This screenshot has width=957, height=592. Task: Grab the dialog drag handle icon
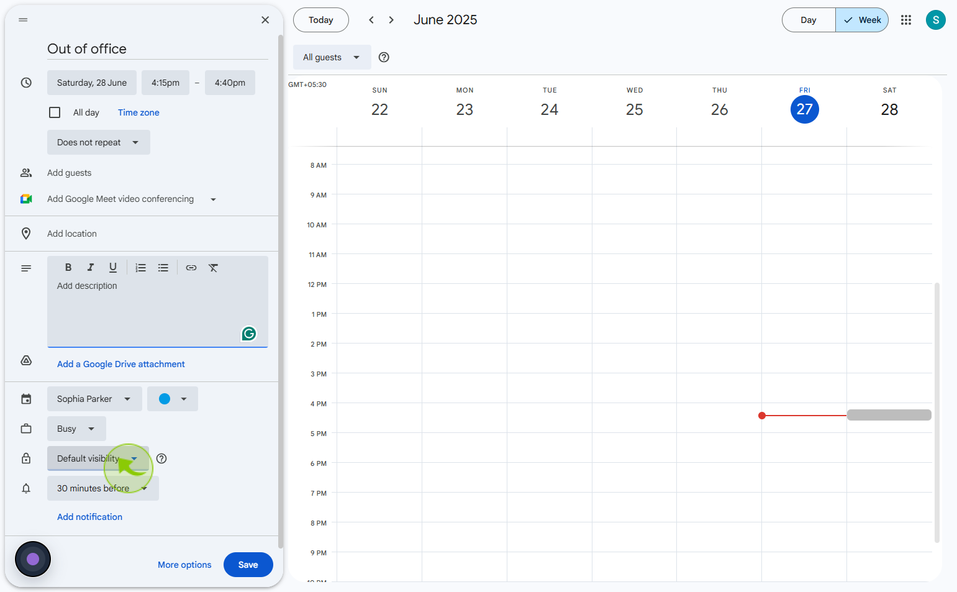click(x=23, y=20)
